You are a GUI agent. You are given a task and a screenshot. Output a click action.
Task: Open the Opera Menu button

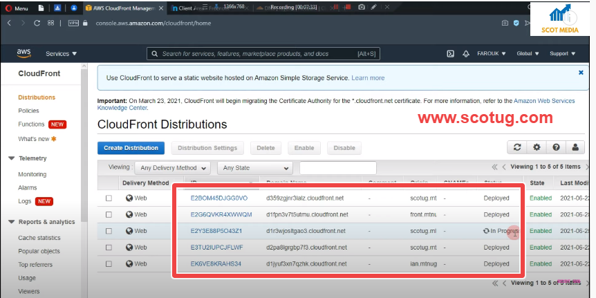17,8
